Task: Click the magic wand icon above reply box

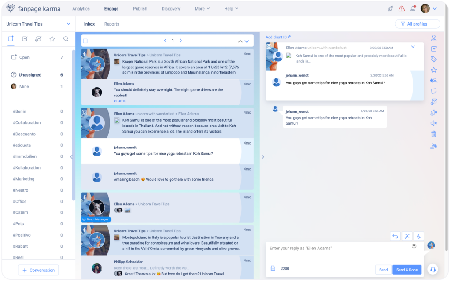Action: point(407,237)
